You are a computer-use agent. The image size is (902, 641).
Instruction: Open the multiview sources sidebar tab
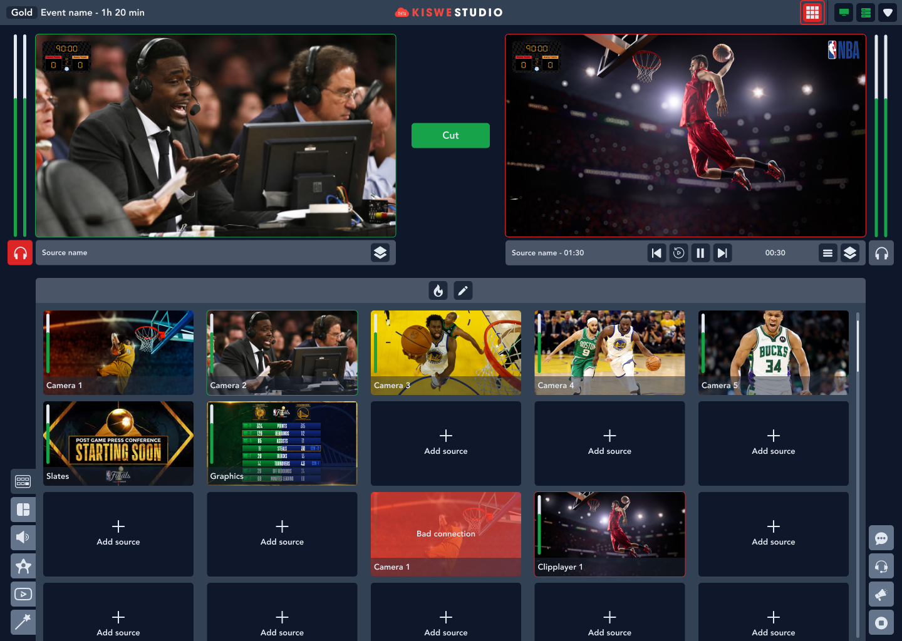pyautogui.click(x=23, y=481)
